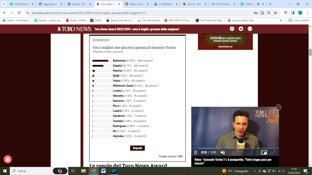Viewport: 312px width, 175px height.
Task: Bookmark this page with the star
Action: point(275,13)
